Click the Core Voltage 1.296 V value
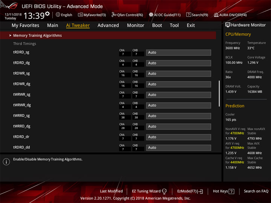Image resolution: width=271 pixels, height=203 pixels. [x=253, y=63]
